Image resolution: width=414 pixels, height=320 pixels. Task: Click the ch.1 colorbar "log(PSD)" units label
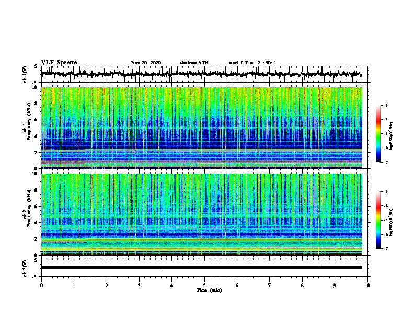point(391,136)
